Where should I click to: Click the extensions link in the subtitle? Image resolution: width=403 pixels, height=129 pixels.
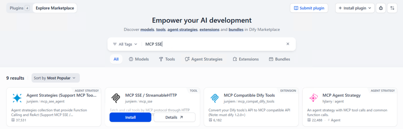(210, 29)
